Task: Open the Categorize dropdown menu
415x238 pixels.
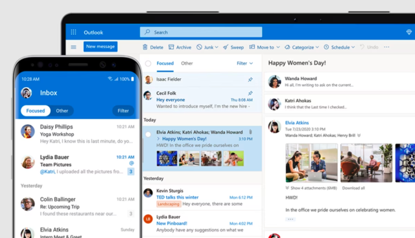Action: click(302, 47)
